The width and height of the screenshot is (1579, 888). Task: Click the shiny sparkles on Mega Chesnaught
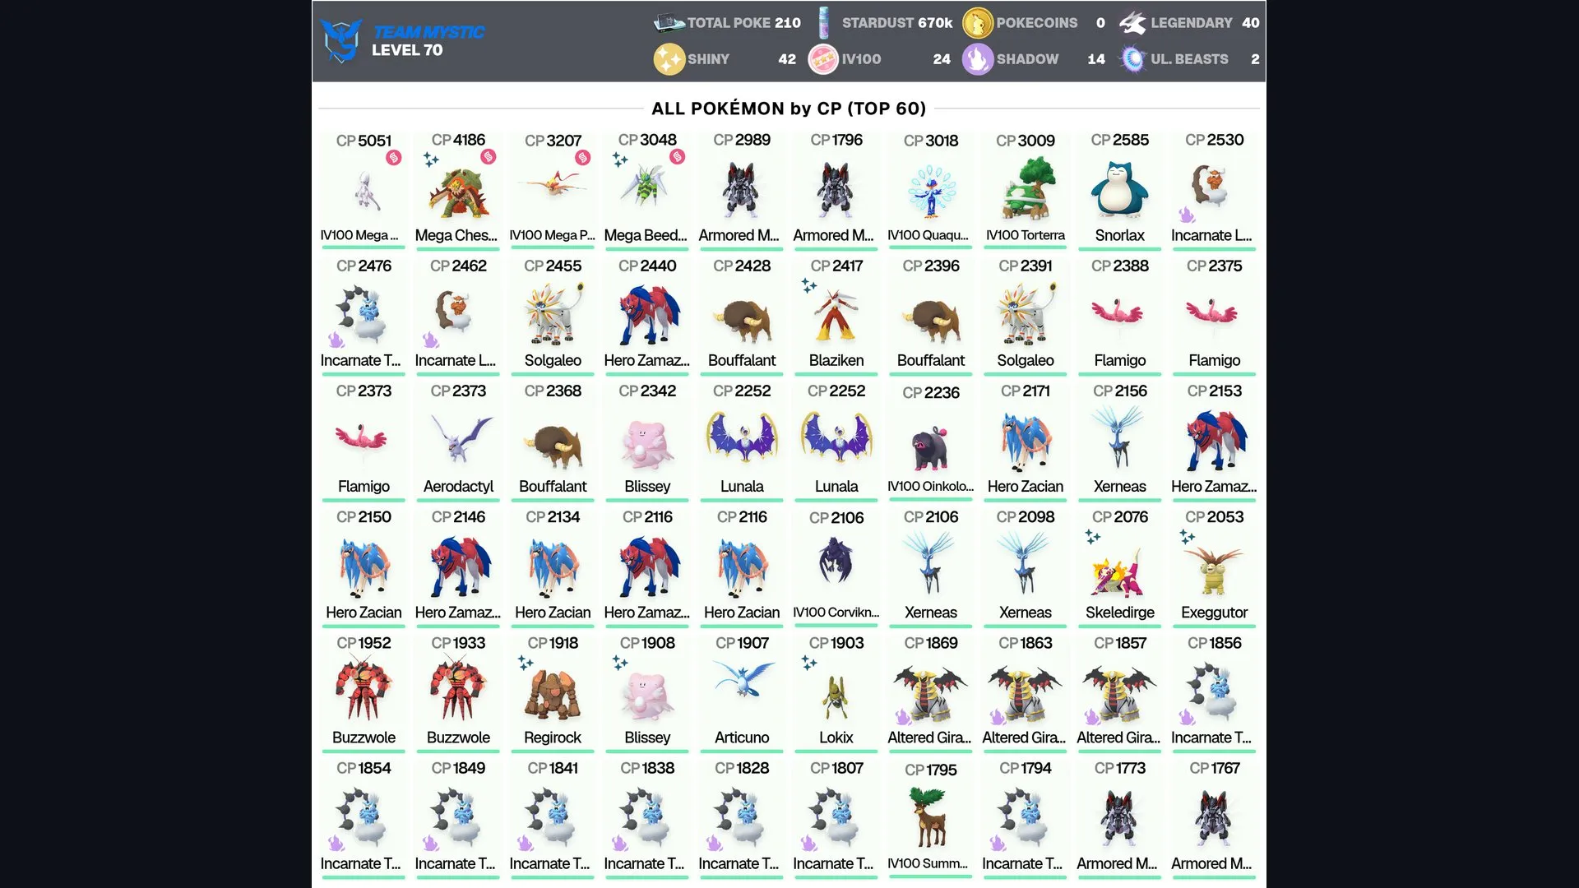click(x=431, y=160)
